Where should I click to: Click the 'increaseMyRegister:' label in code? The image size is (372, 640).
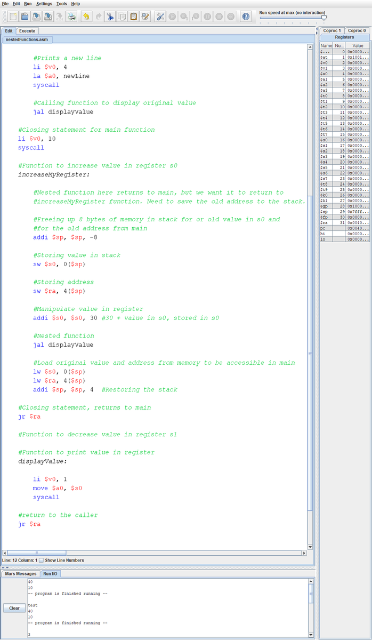coord(54,174)
